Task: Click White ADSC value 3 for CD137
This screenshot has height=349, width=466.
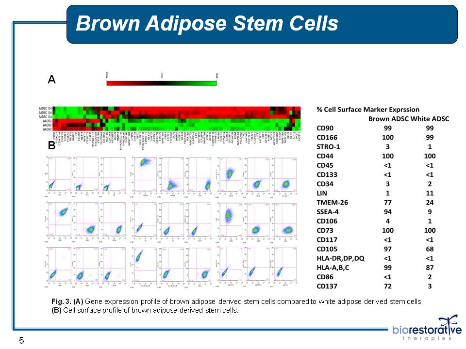Action: (x=430, y=286)
